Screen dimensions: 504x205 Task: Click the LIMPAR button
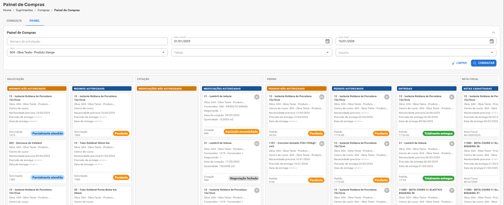coord(459,63)
